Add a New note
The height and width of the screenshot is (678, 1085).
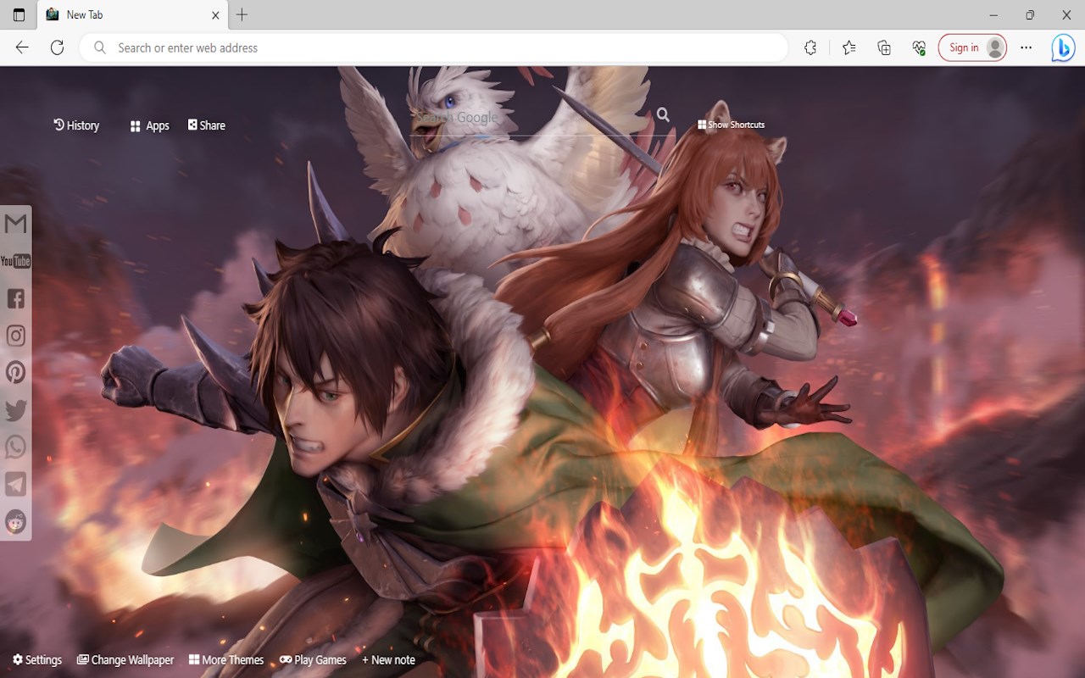coord(388,660)
